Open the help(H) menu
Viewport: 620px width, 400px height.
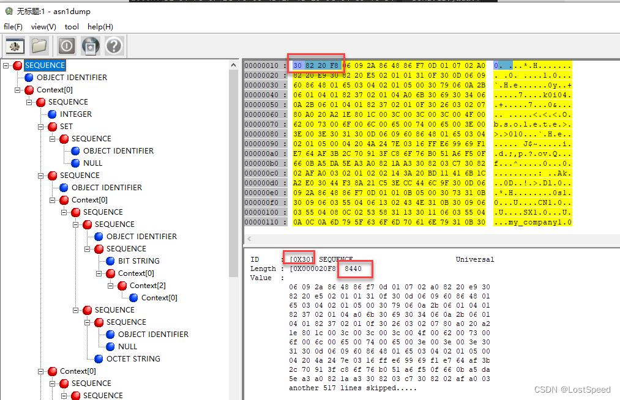[x=100, y=26]
